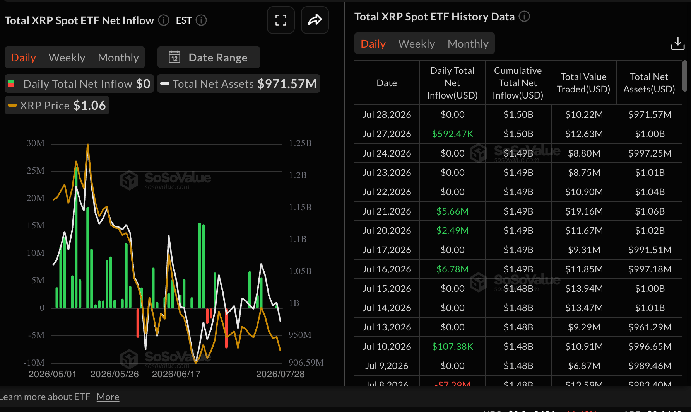Select the Jul 17,2026 date cell
The width and height of the screenshot is (691, 412).
click(x=387, y=250)
